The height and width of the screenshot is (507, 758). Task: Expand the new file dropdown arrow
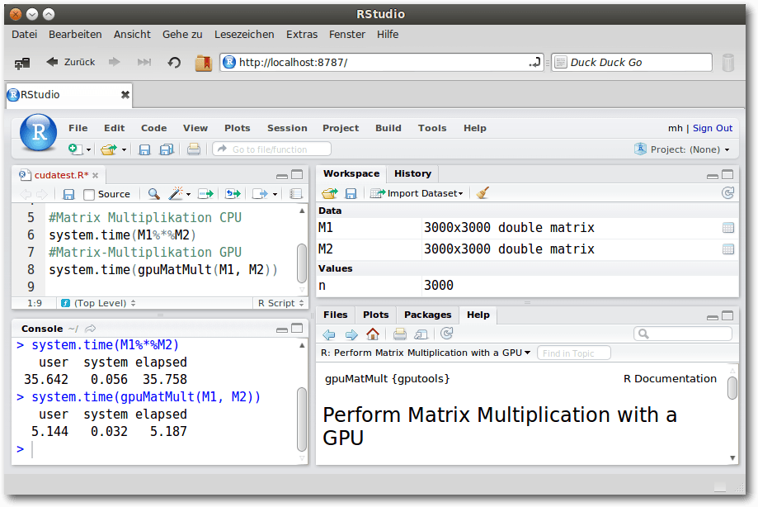click(88, 150)
